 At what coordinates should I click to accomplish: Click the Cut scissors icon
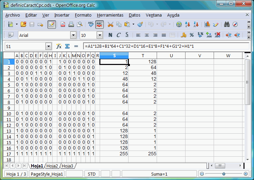(x=111, y=24)
